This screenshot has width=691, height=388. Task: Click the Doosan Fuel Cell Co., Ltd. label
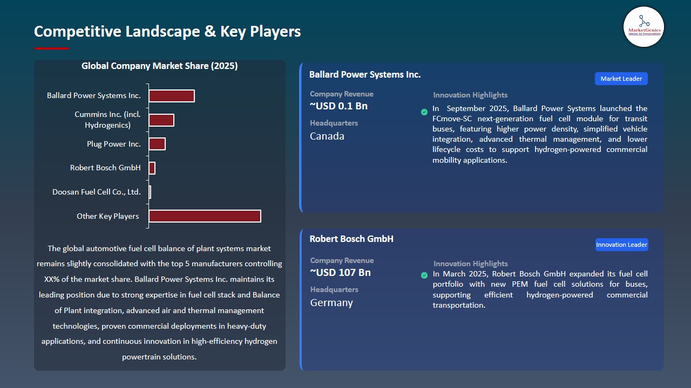[97, 192]
